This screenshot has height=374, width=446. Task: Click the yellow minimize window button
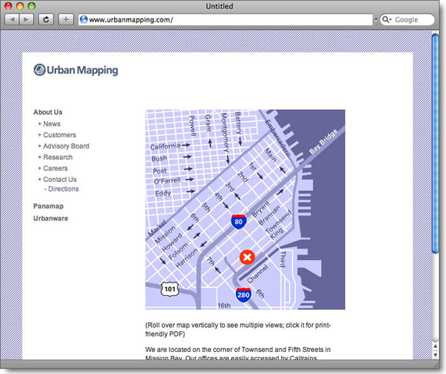[20, 6]
